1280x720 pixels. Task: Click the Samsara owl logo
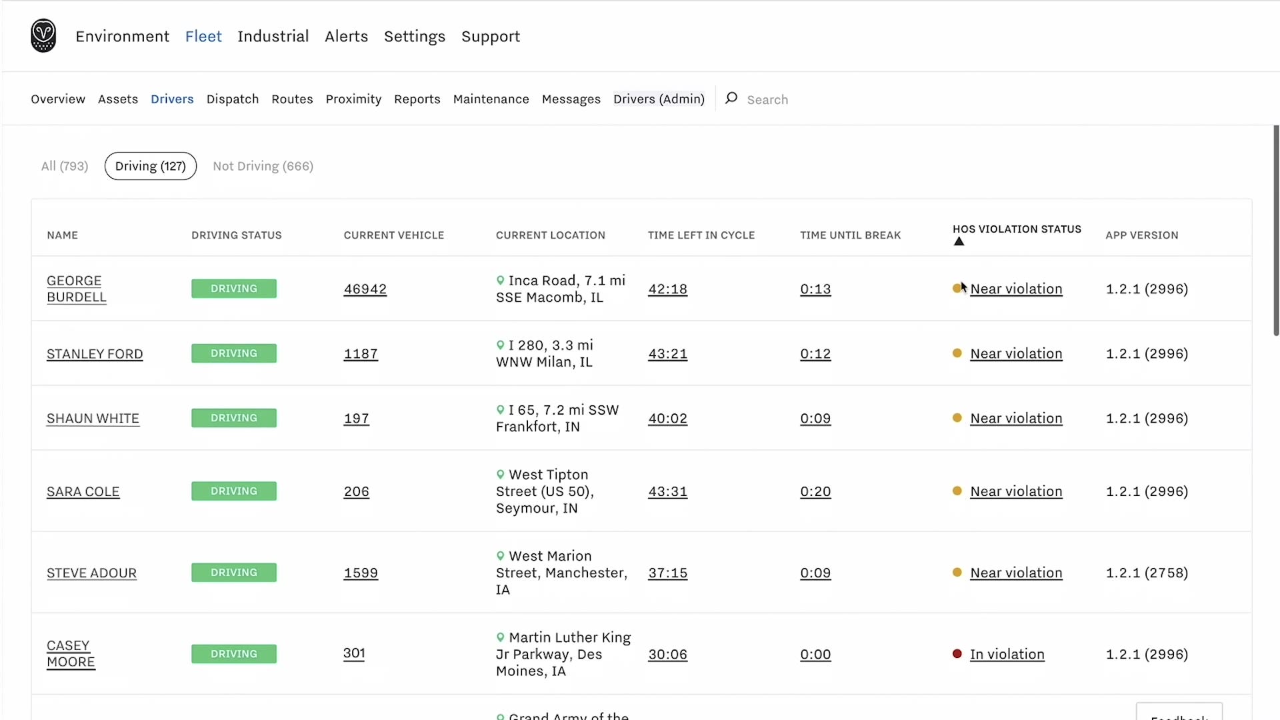[43, 35]
